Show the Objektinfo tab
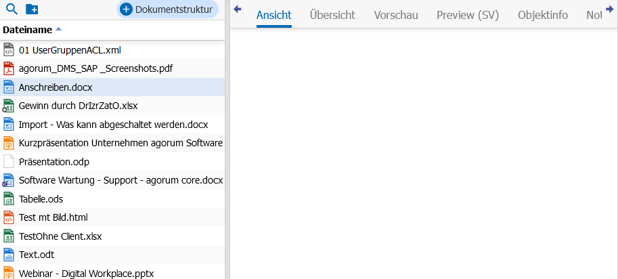The image size is (618, 279). pyautogui.click(x=543, y=15)
